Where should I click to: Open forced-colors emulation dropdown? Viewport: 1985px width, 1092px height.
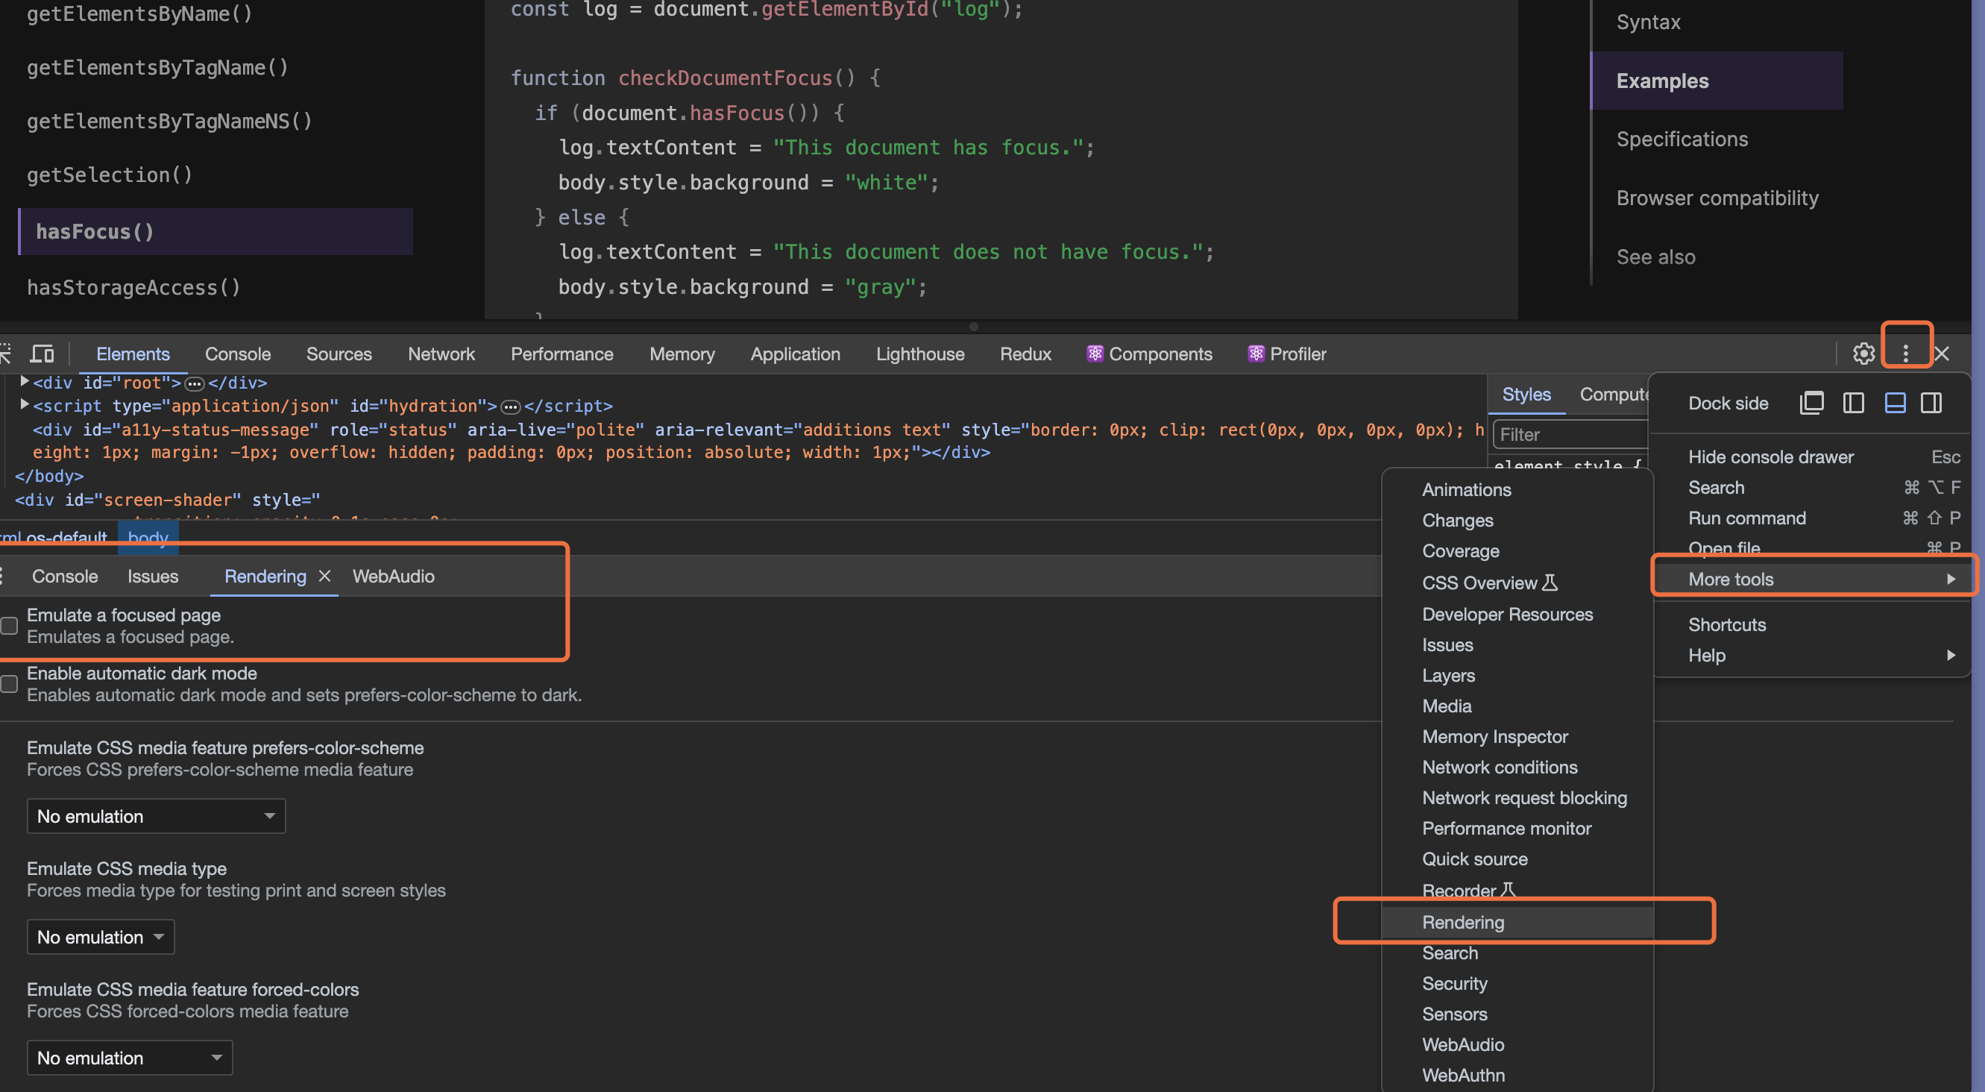click(x=130, y=1058)
